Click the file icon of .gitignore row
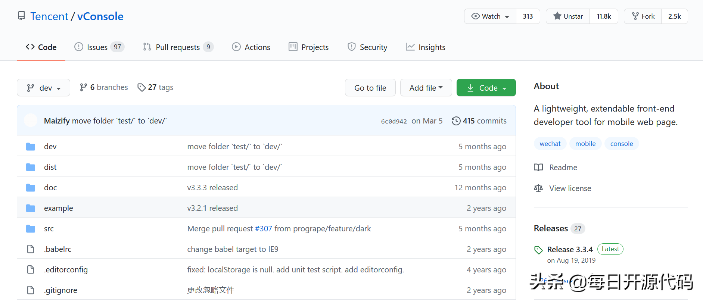Screen dimensions: 703x300 point(31,290)
